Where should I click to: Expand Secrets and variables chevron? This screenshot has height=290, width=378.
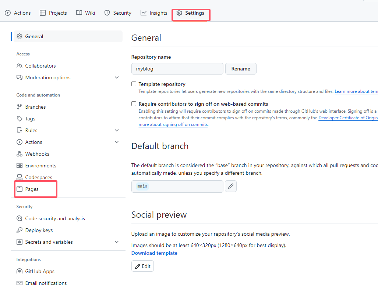[117, 242]
